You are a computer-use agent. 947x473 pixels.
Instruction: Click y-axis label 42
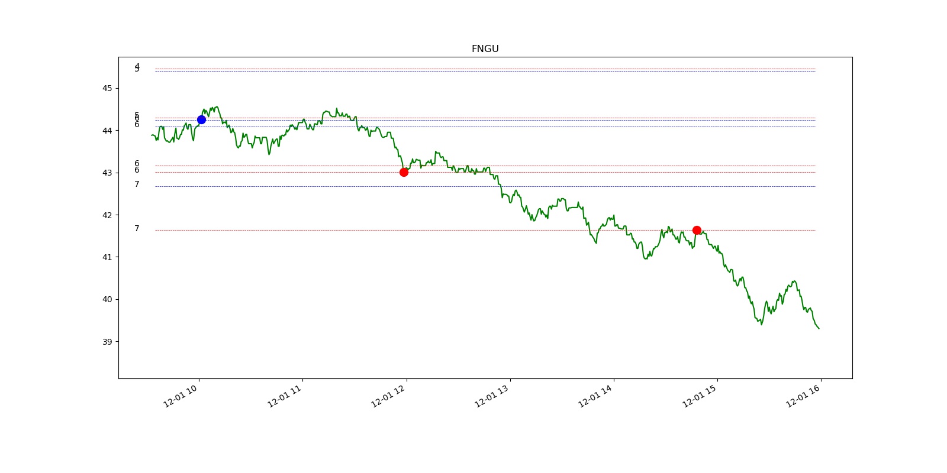point(107,215)
